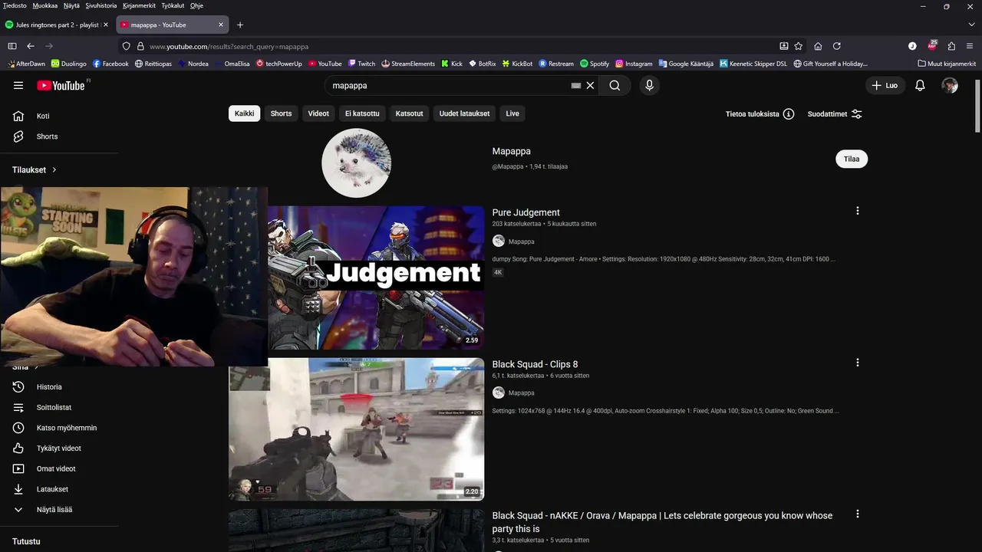
Task: Close the mapappa - YouTube tab
Action: (221, 25)
